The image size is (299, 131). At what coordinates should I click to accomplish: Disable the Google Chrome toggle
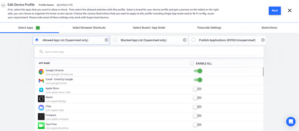click(198, 71)
